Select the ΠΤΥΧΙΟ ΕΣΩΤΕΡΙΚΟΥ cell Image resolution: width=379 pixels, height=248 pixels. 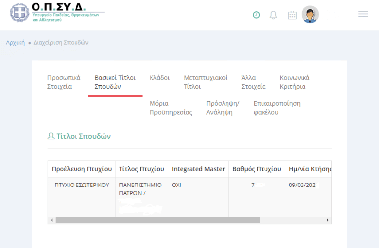coord(82,197)
